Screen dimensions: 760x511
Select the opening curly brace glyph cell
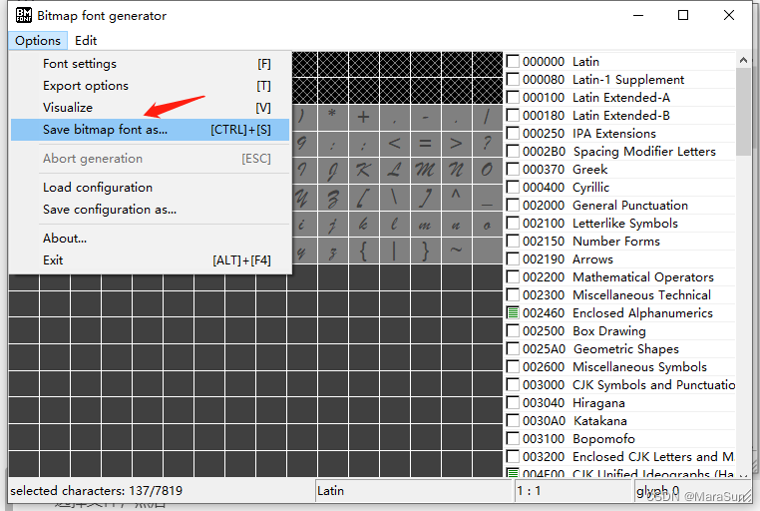point(363,251)
